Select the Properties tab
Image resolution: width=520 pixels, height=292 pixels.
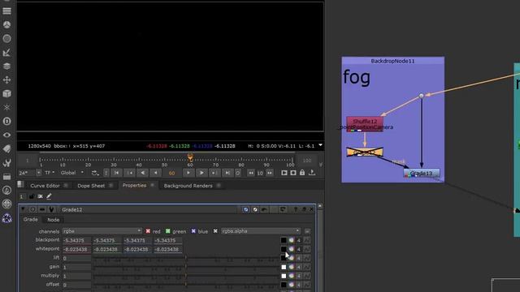point(134,186)
